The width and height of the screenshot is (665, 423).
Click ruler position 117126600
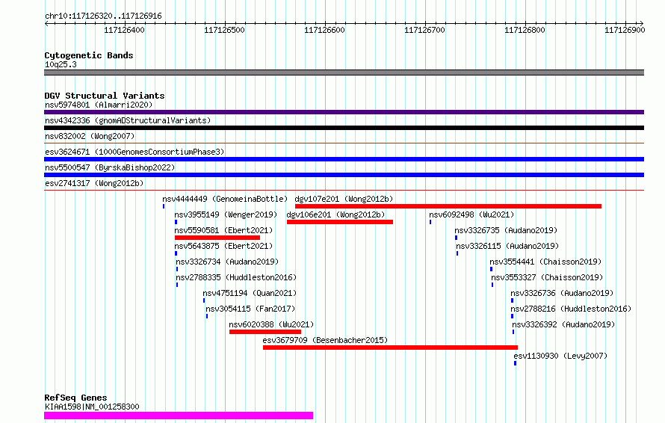pyautogui.click(x=324, y=30)
